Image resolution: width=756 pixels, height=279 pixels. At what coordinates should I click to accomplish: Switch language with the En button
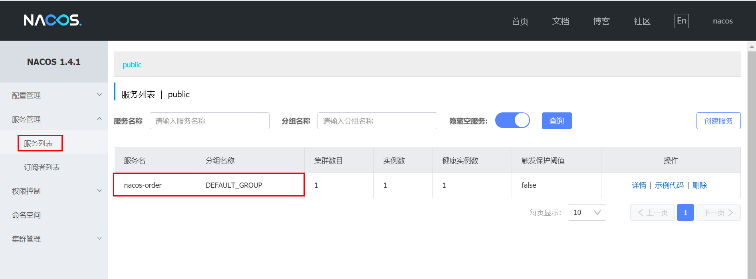point(682,21)
